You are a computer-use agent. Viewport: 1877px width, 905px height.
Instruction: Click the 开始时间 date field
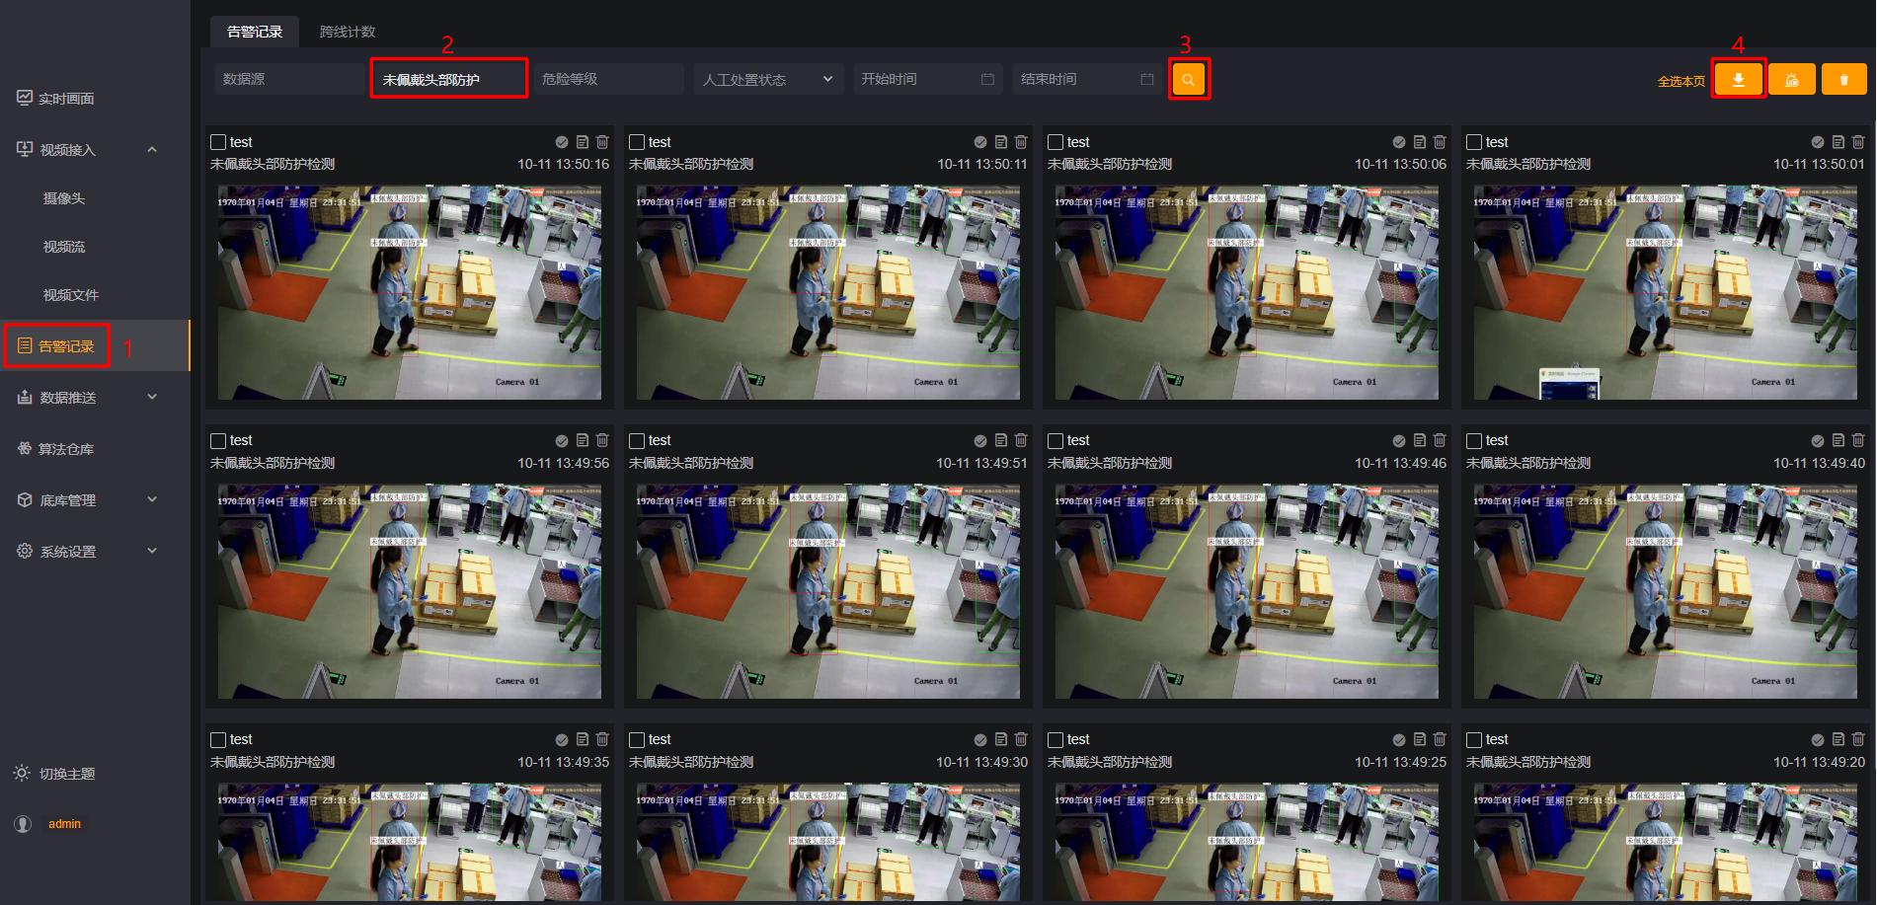(927, 79)
